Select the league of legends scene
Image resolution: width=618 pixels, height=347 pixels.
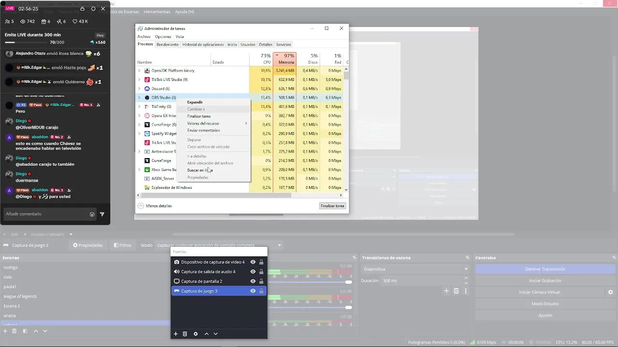[x=20, y=296]
